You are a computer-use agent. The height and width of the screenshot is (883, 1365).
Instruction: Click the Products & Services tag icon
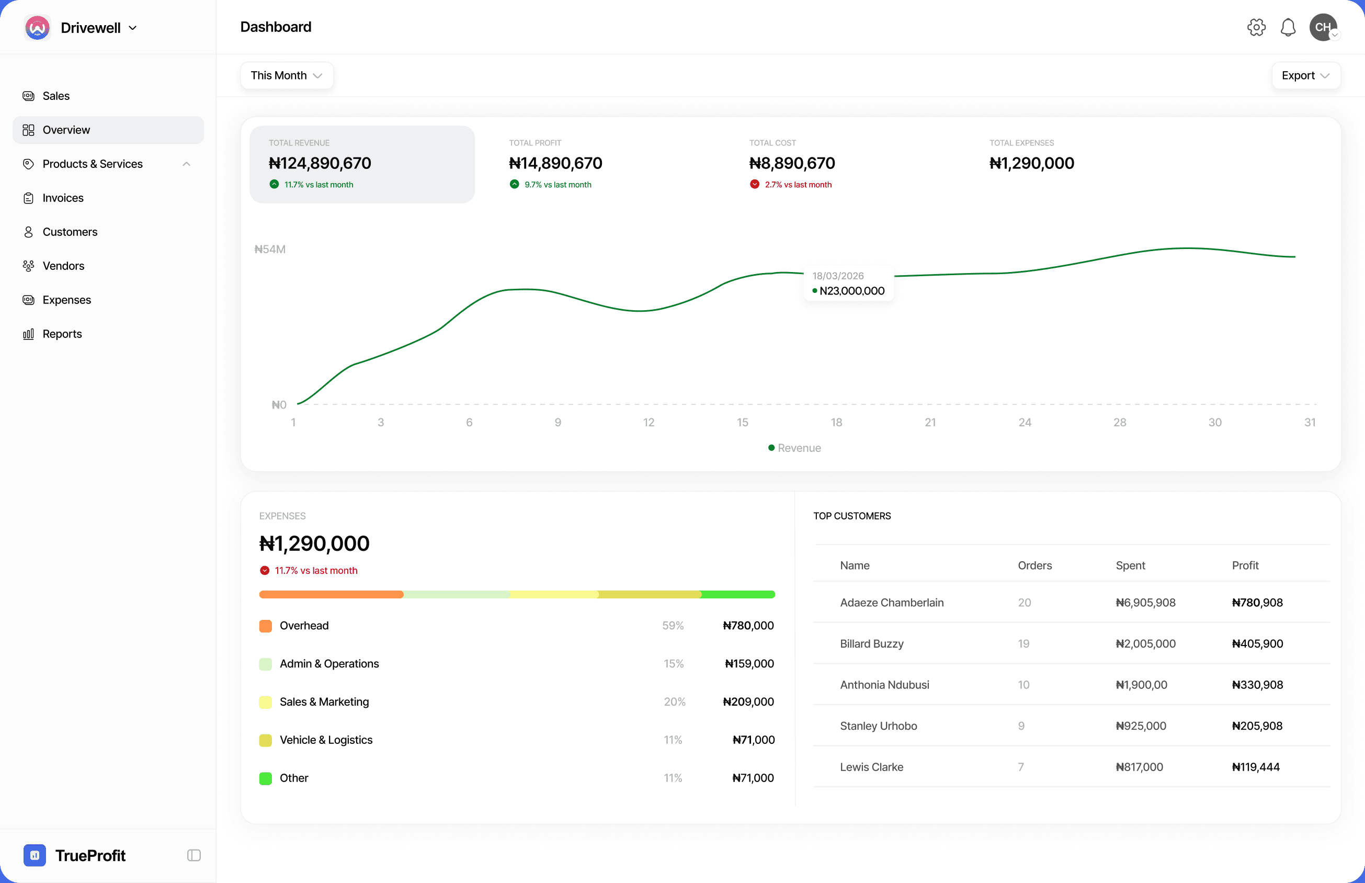28,164
